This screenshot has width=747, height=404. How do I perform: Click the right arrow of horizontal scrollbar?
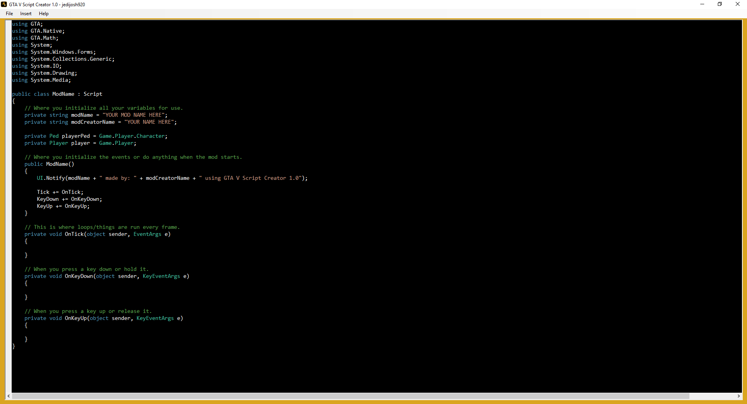738,396
